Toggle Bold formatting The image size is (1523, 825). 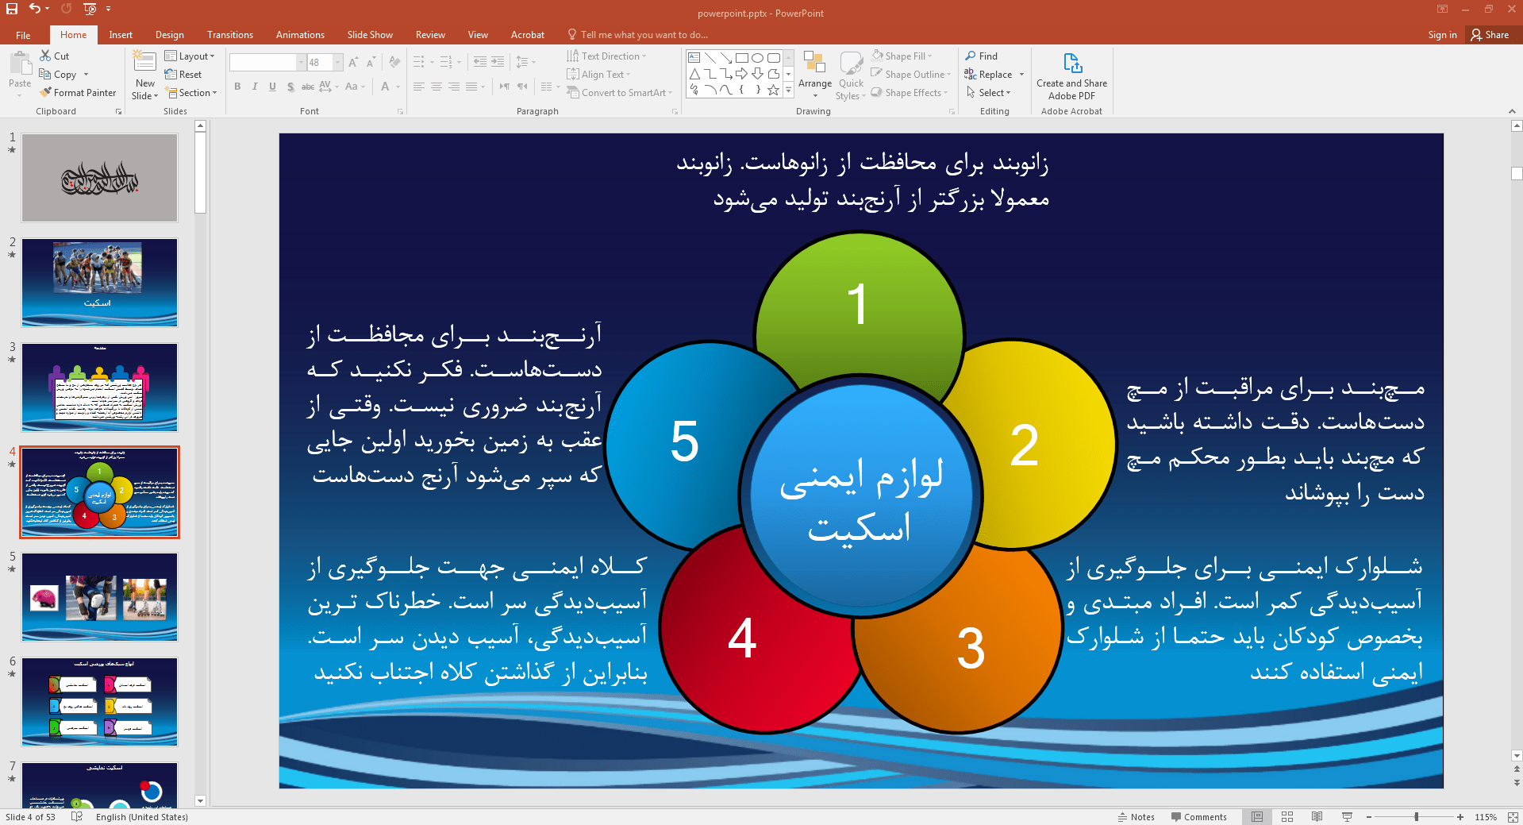[x=237, y=87]
